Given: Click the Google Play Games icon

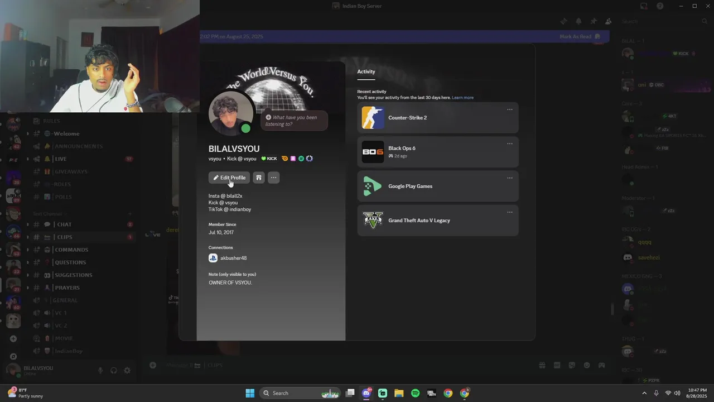Looking at the screenshot, I should (x=373, y=186).
